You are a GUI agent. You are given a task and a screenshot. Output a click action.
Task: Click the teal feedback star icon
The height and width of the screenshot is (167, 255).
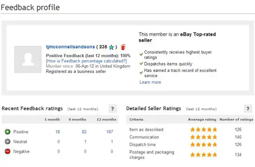[111, 47]
